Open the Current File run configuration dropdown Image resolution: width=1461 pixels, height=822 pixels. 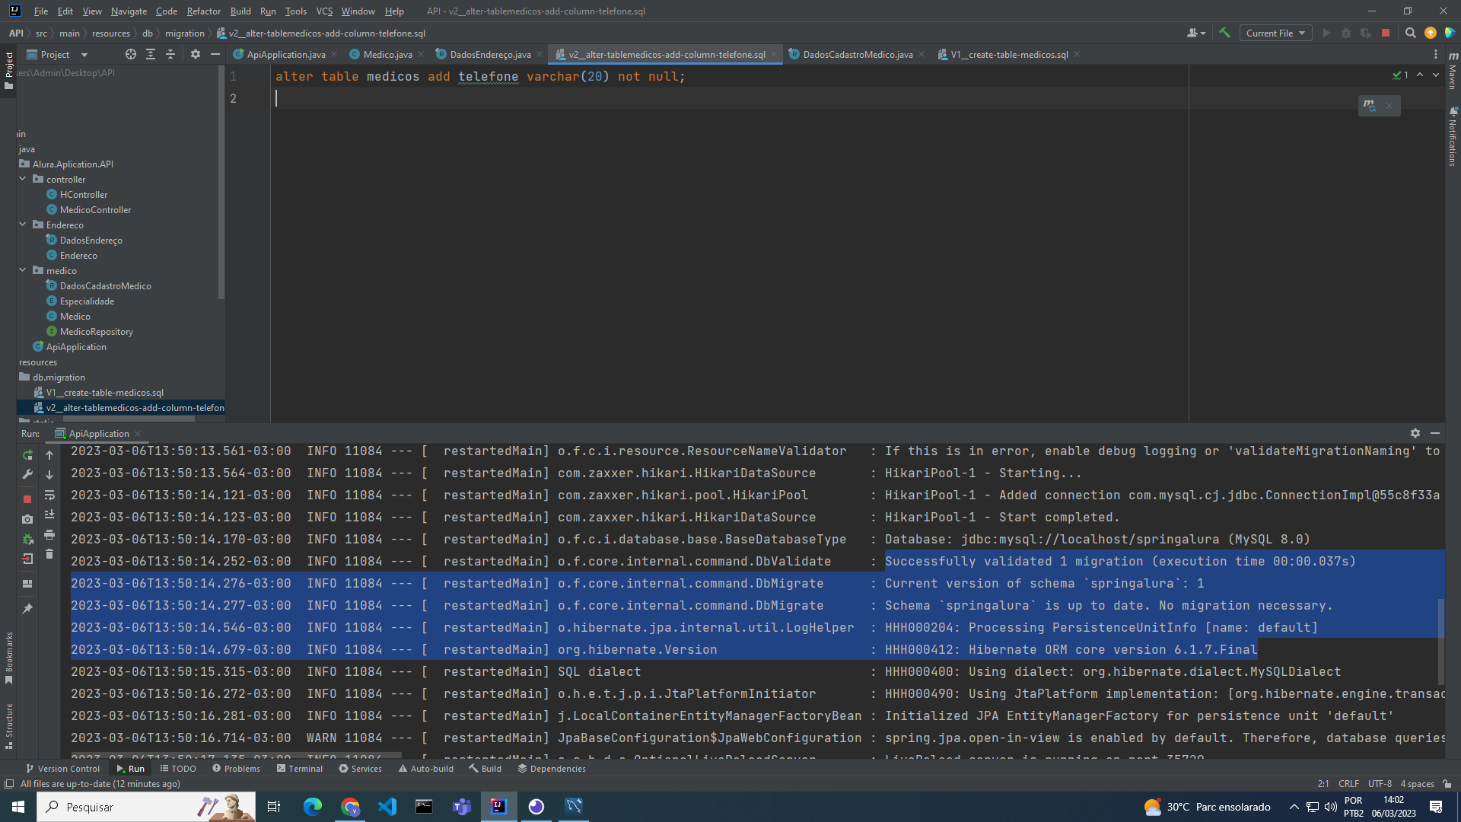pyautogui.click(x=1275, y=33)
